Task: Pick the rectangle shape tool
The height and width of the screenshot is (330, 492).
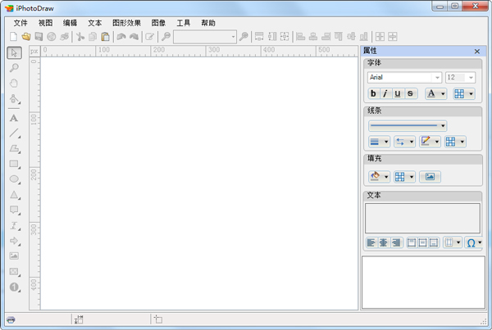Action: pyautogui.click(x=15, y=164)
